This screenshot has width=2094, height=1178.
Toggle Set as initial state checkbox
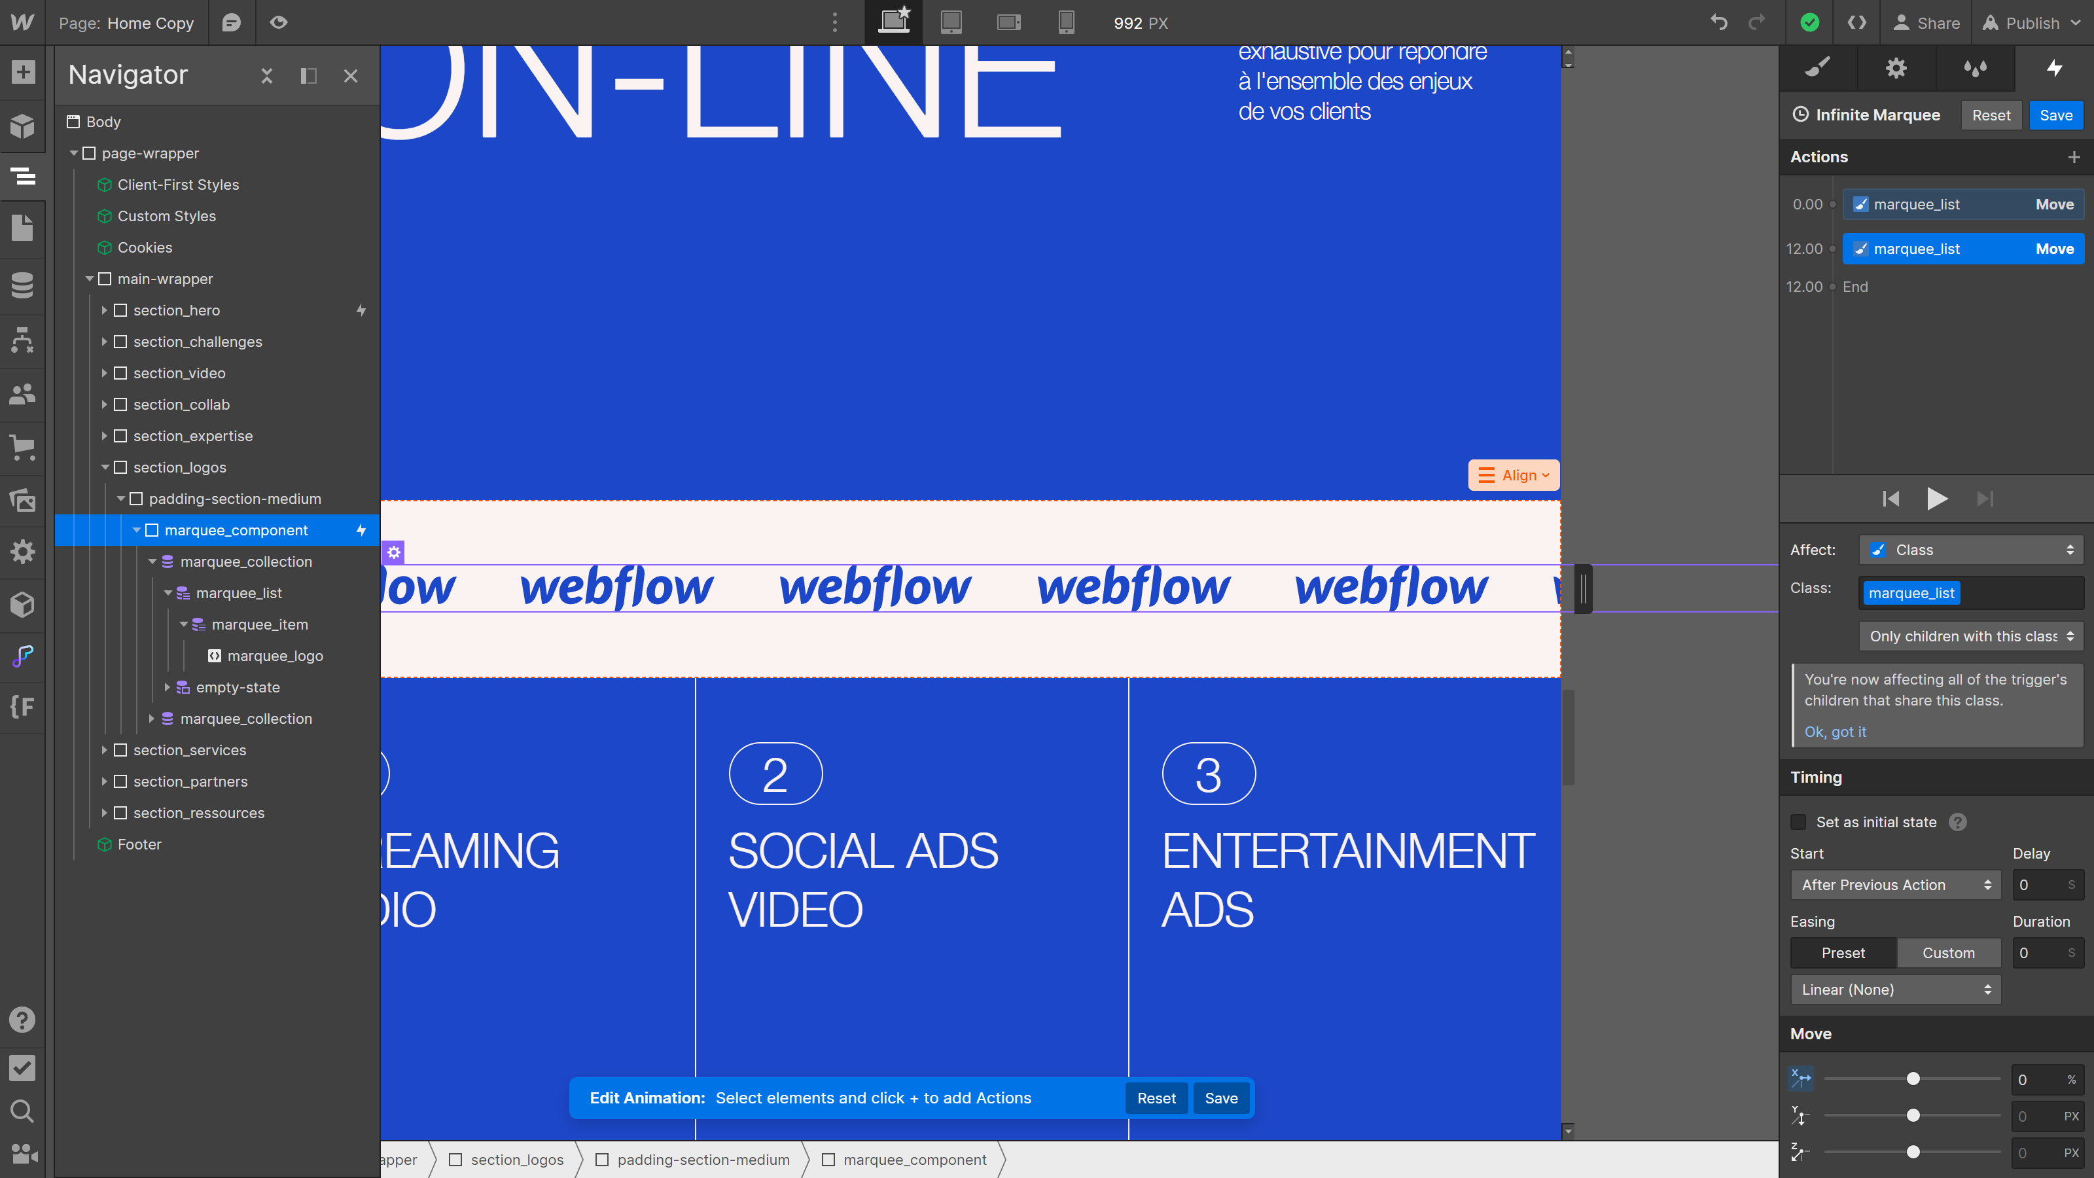(1798, 822)
